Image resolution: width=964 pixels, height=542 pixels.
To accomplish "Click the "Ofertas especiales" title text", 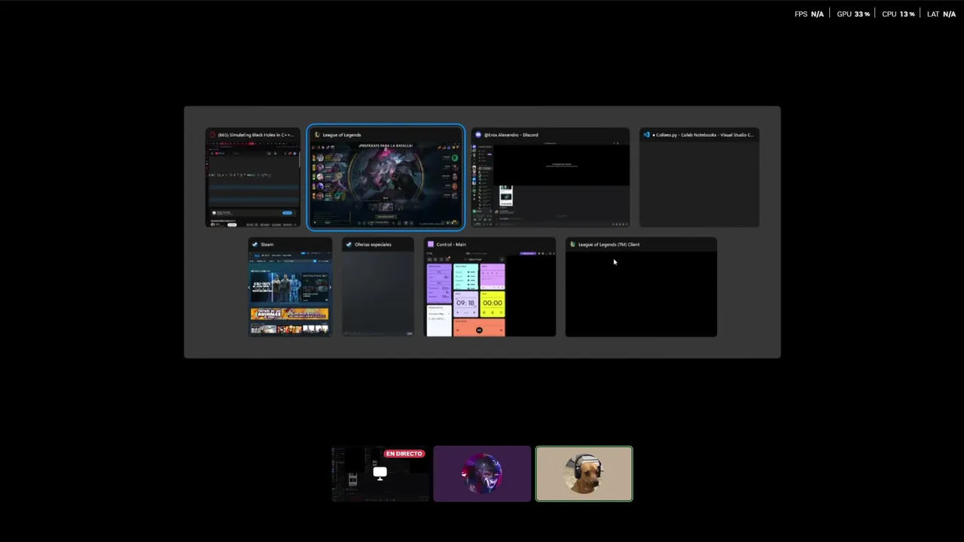I will coord(373,245).
